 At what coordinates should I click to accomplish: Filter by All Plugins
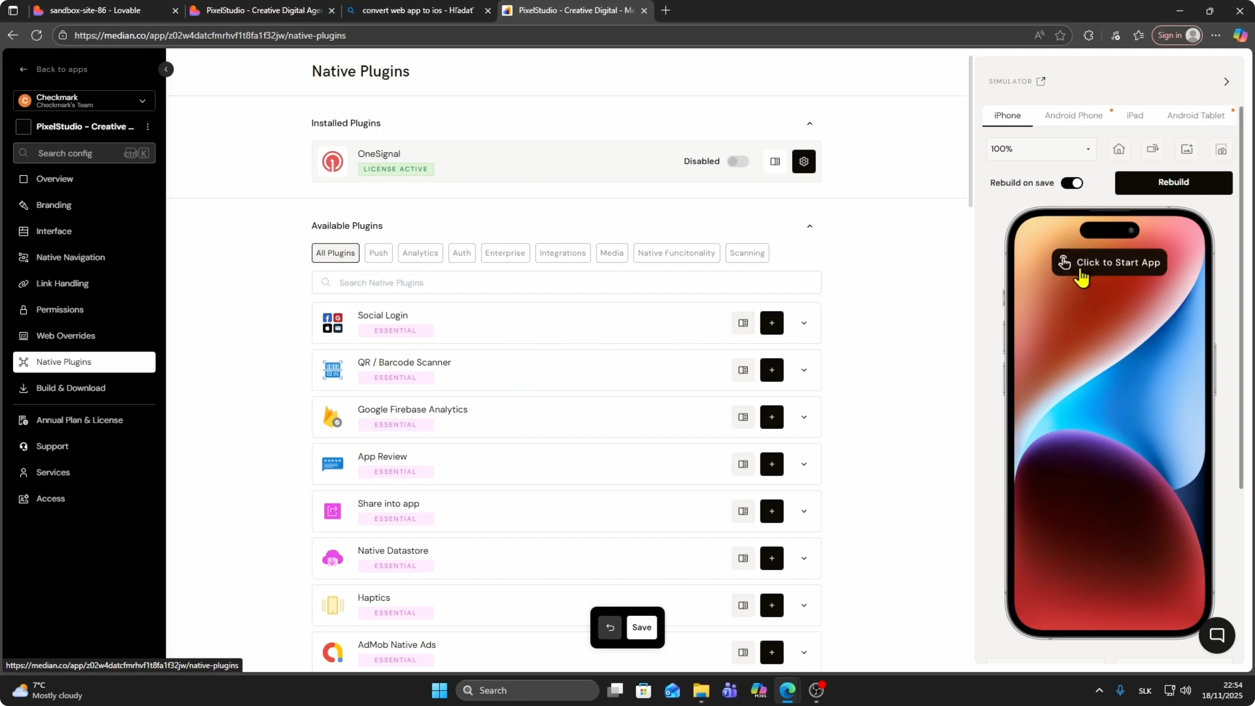tap(335, 253)
